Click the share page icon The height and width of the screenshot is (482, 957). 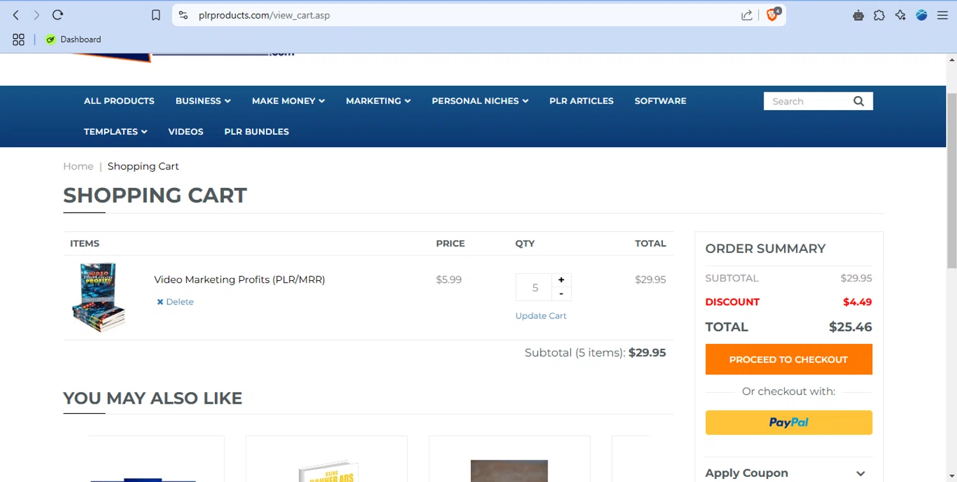[746, 15]
